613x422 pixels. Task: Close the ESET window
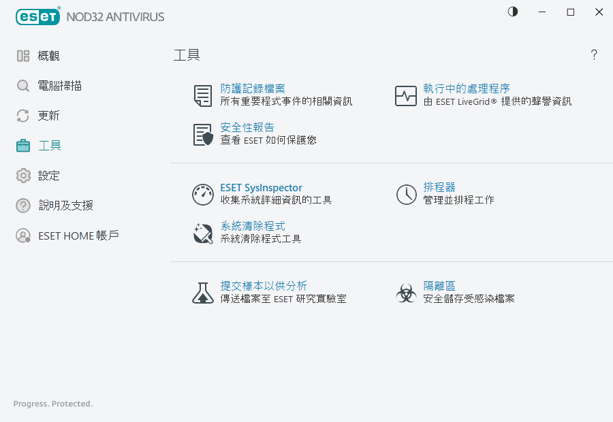[599, 12]
